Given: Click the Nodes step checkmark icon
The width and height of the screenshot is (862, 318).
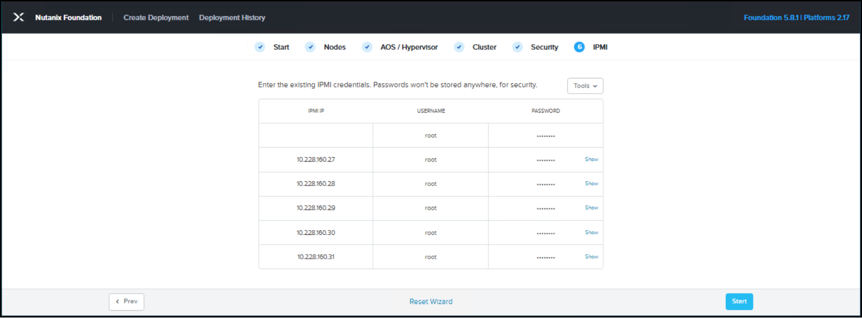Looking at the screenshot, I should [x=310, y=47].
